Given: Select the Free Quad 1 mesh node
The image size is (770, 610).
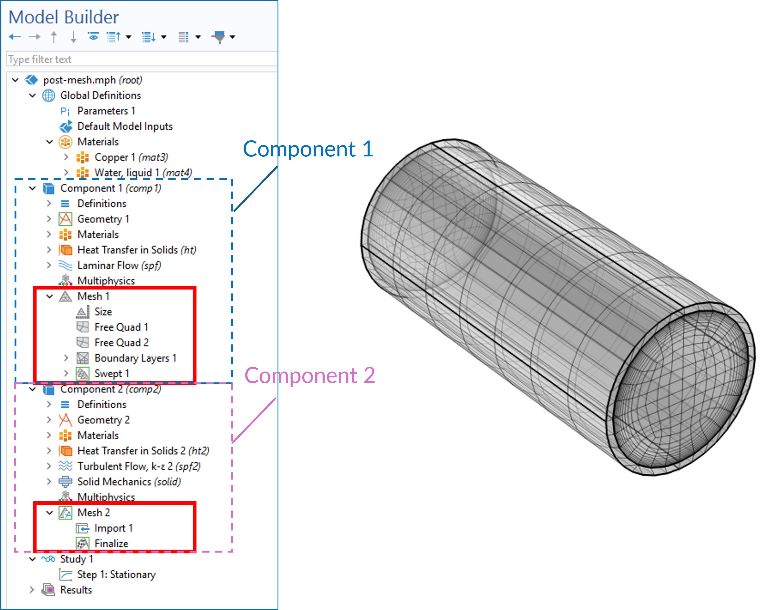Looking at the screenshot, I should click(121, 327).
